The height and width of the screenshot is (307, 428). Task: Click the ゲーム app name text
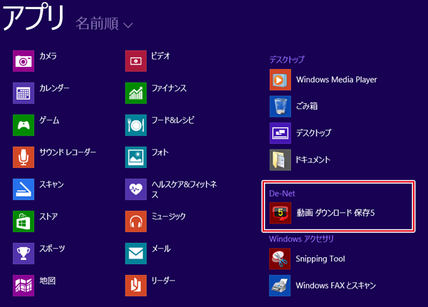[49, 120]
